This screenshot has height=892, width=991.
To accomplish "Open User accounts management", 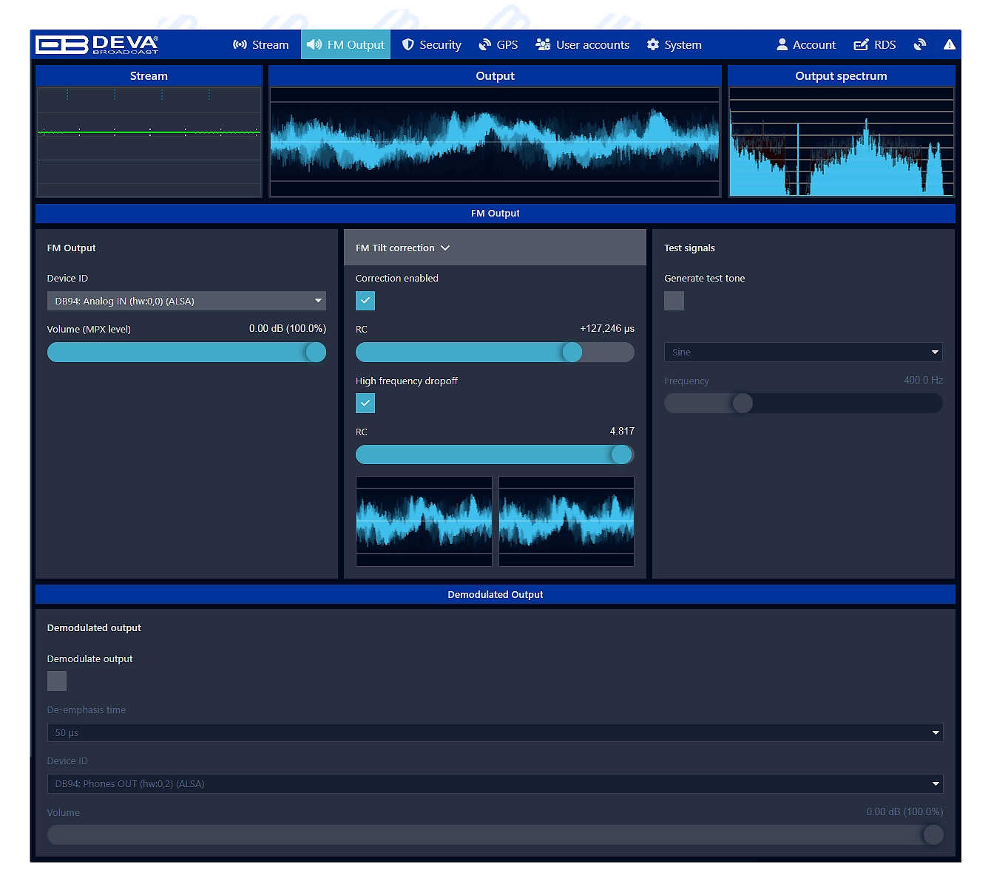I will click(583, 45).
